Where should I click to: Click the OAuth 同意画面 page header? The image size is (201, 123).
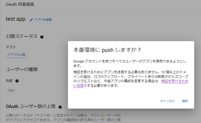pyautogui.click(x=20, y=5)
